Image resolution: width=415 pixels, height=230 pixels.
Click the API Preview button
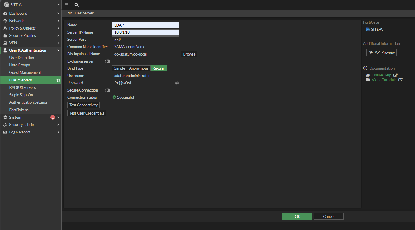click(x=381, y=53)
